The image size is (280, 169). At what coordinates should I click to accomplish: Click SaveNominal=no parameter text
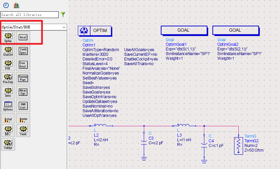tap(98, 106)
